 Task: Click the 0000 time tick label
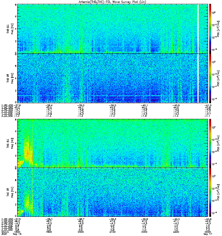point(208,232)
